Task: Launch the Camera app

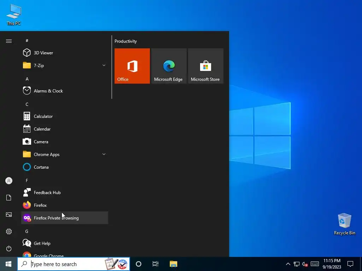Action: (65, 142)
